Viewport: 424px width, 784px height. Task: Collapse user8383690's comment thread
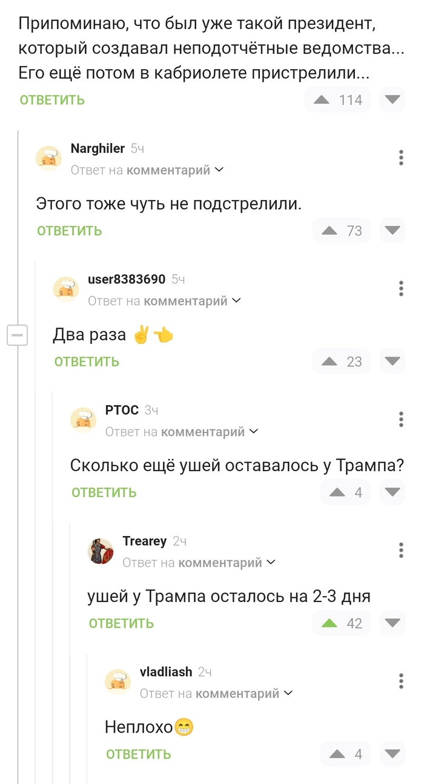click(18, 334)
